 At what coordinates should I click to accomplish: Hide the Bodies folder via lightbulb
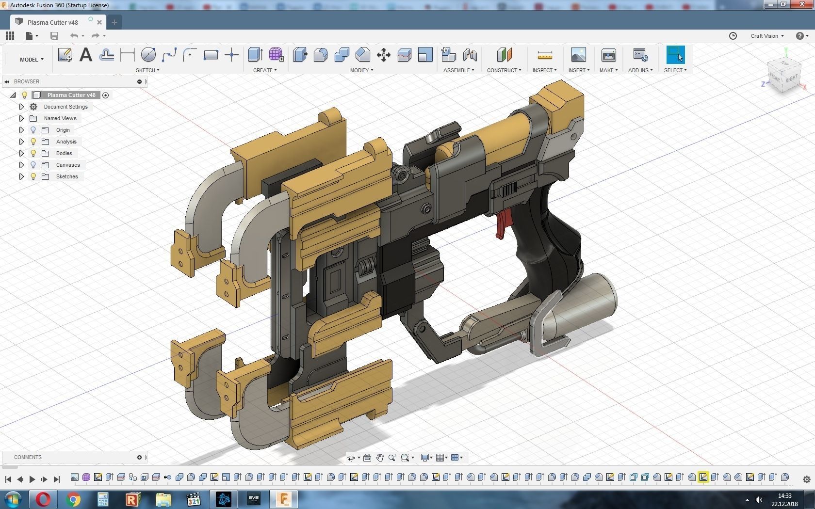pos(33,153)
